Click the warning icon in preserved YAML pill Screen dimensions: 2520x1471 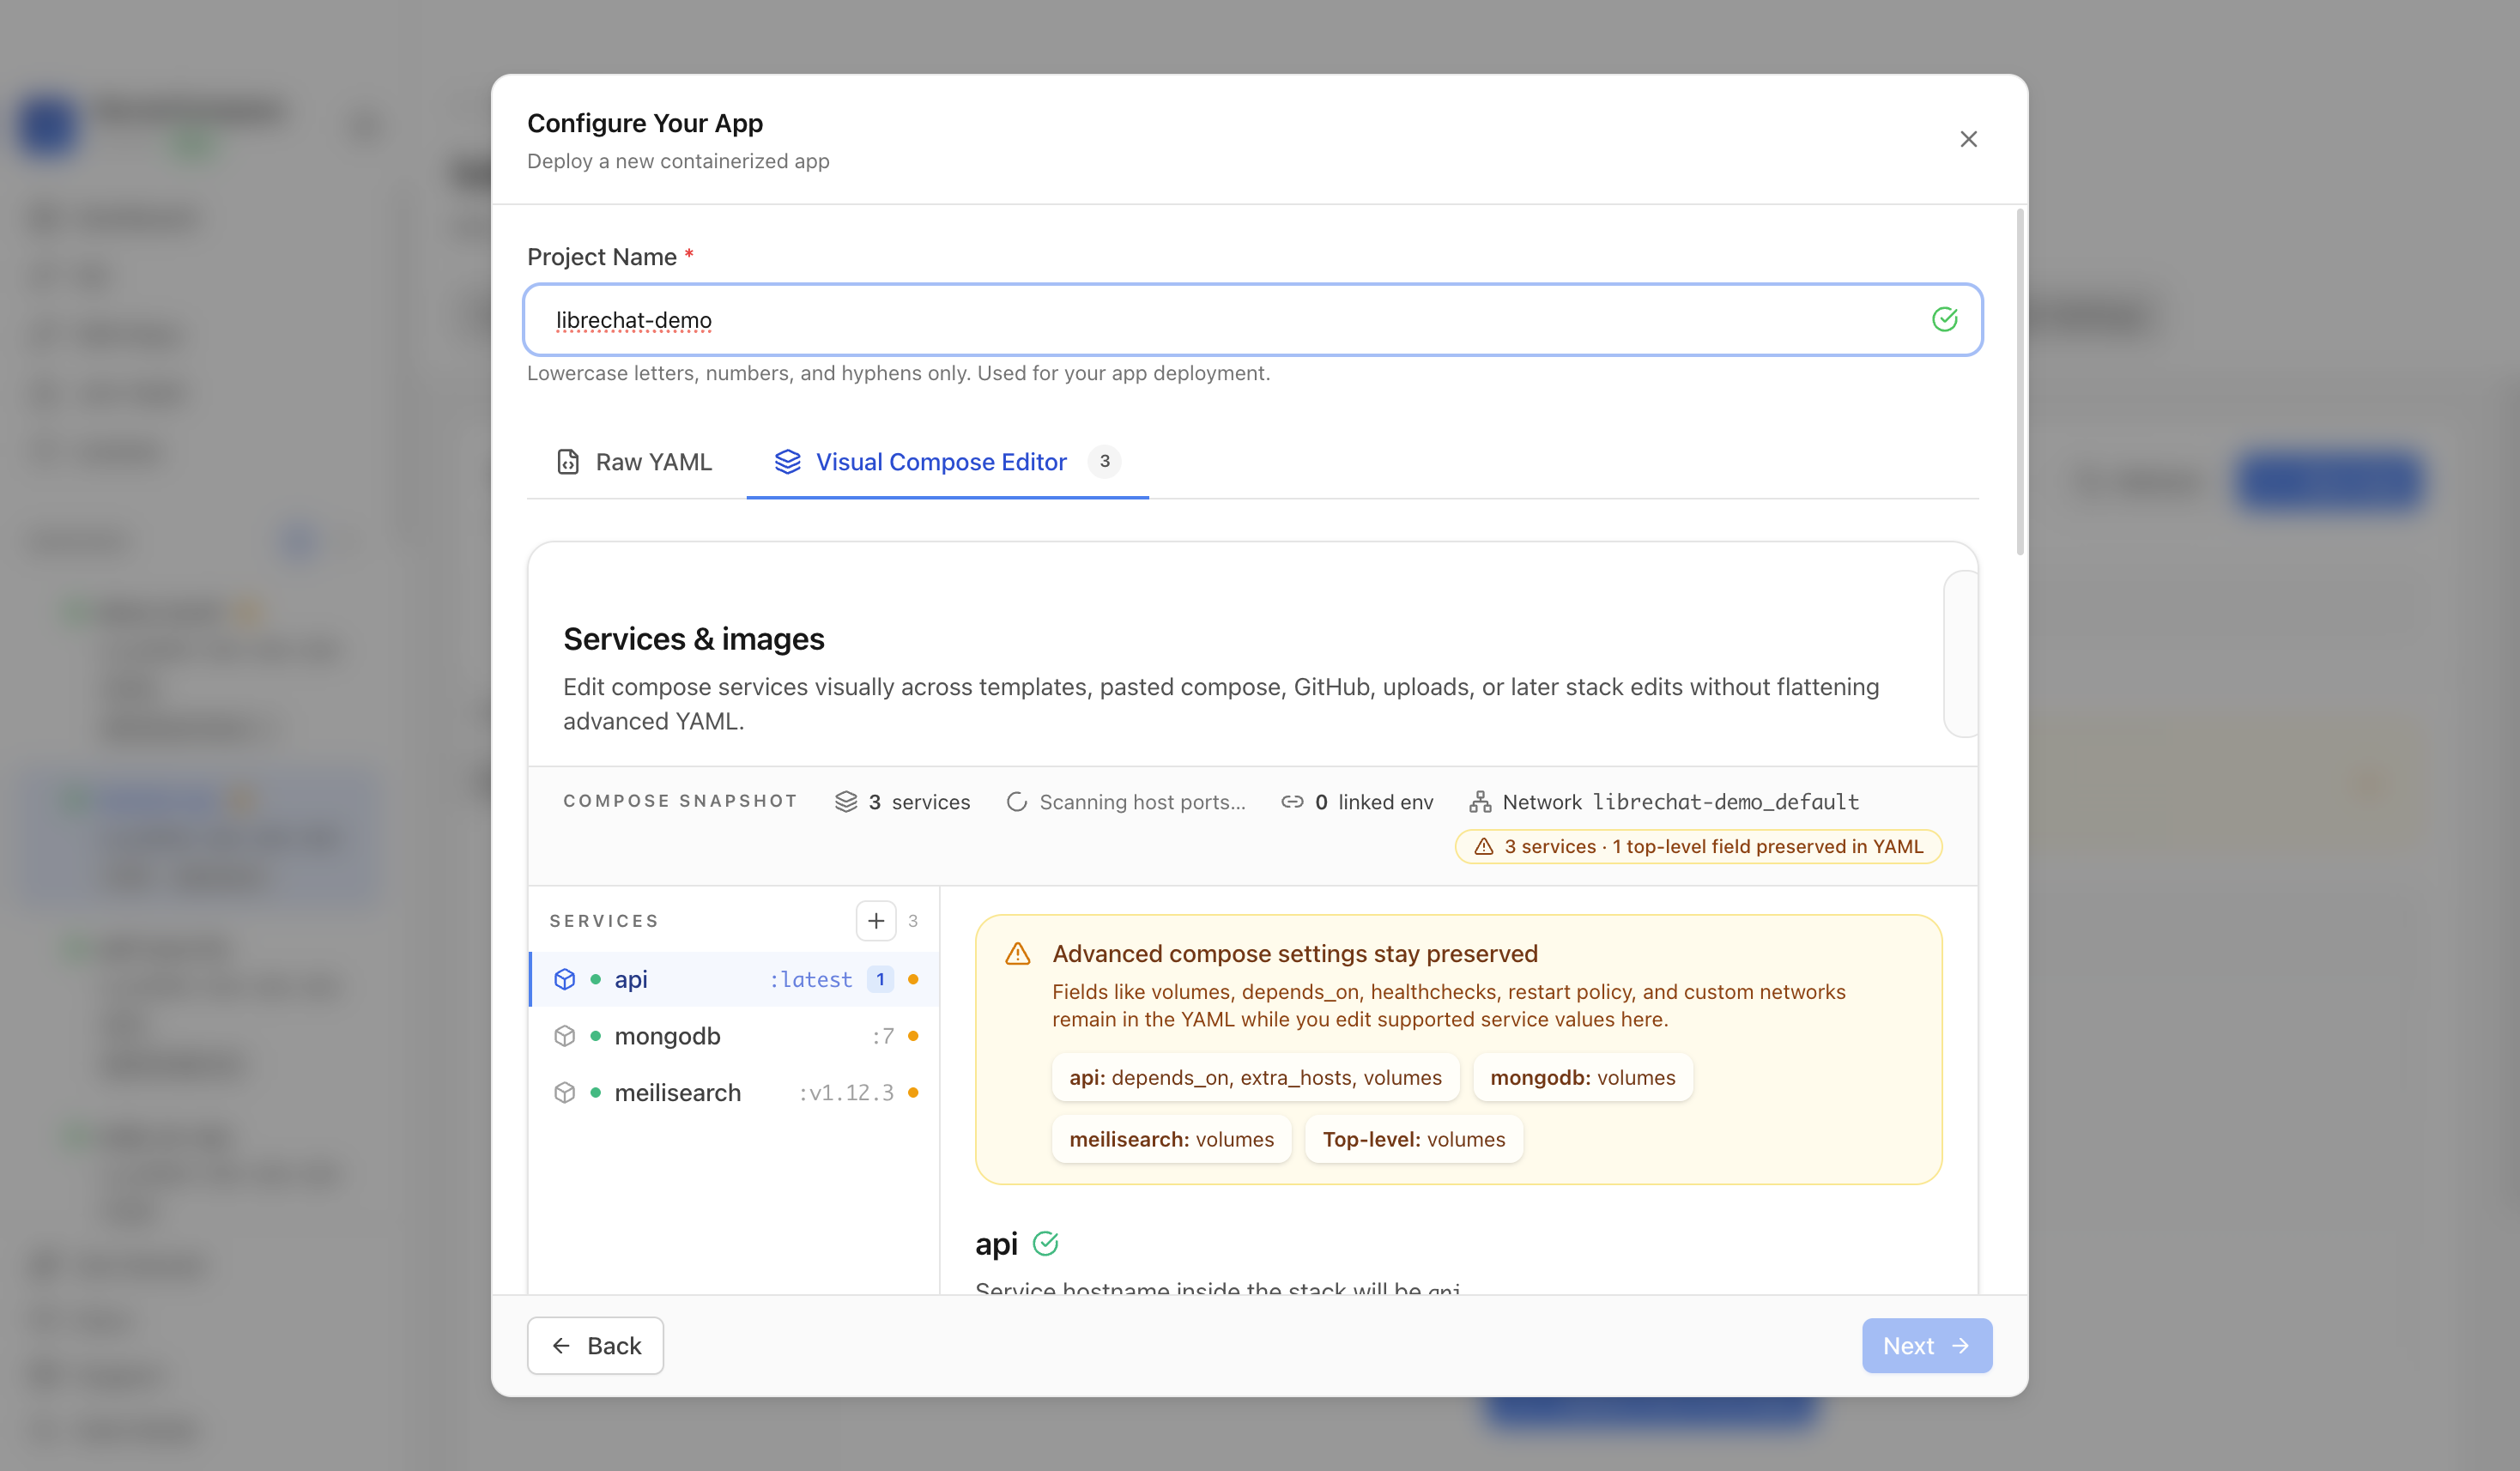pyautogui.click(x=1483, y=847)
